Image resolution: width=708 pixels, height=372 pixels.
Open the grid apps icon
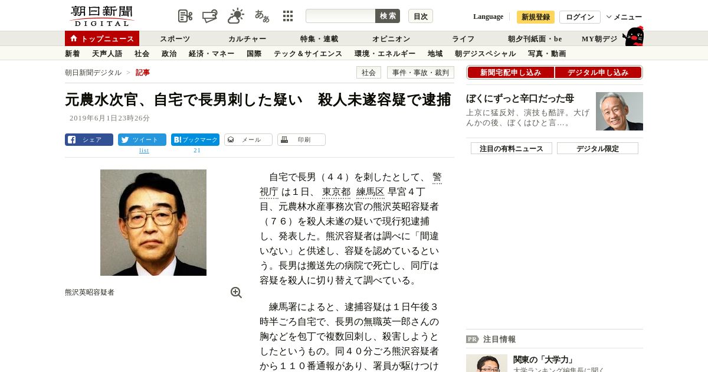[288, 16]
